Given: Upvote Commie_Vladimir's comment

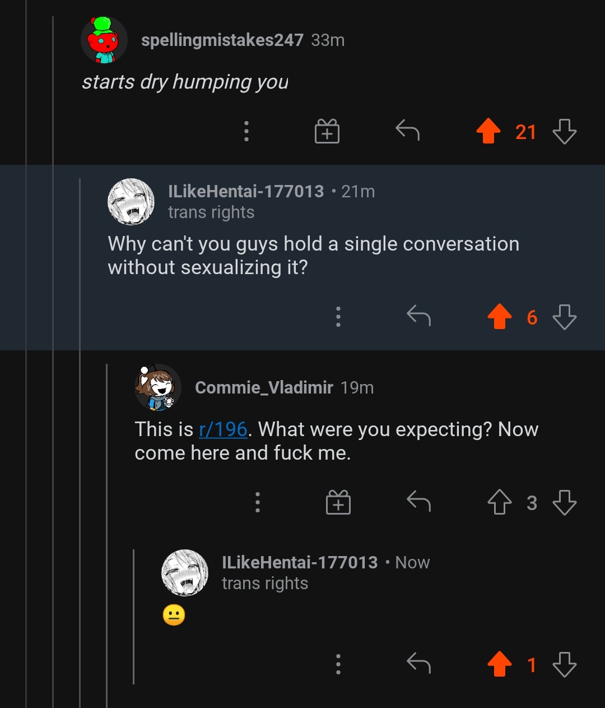Looking at the screenshot, I should tap(500, 502).
